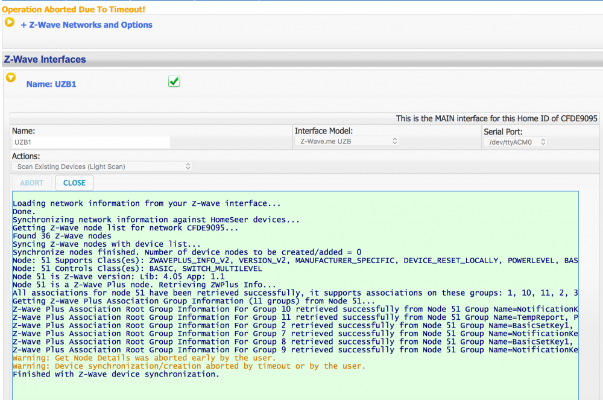Image resolution: width=603 pixels, height=400 pixels.
Task: Click the MAIN interface Home ID text
Action: 496,119
